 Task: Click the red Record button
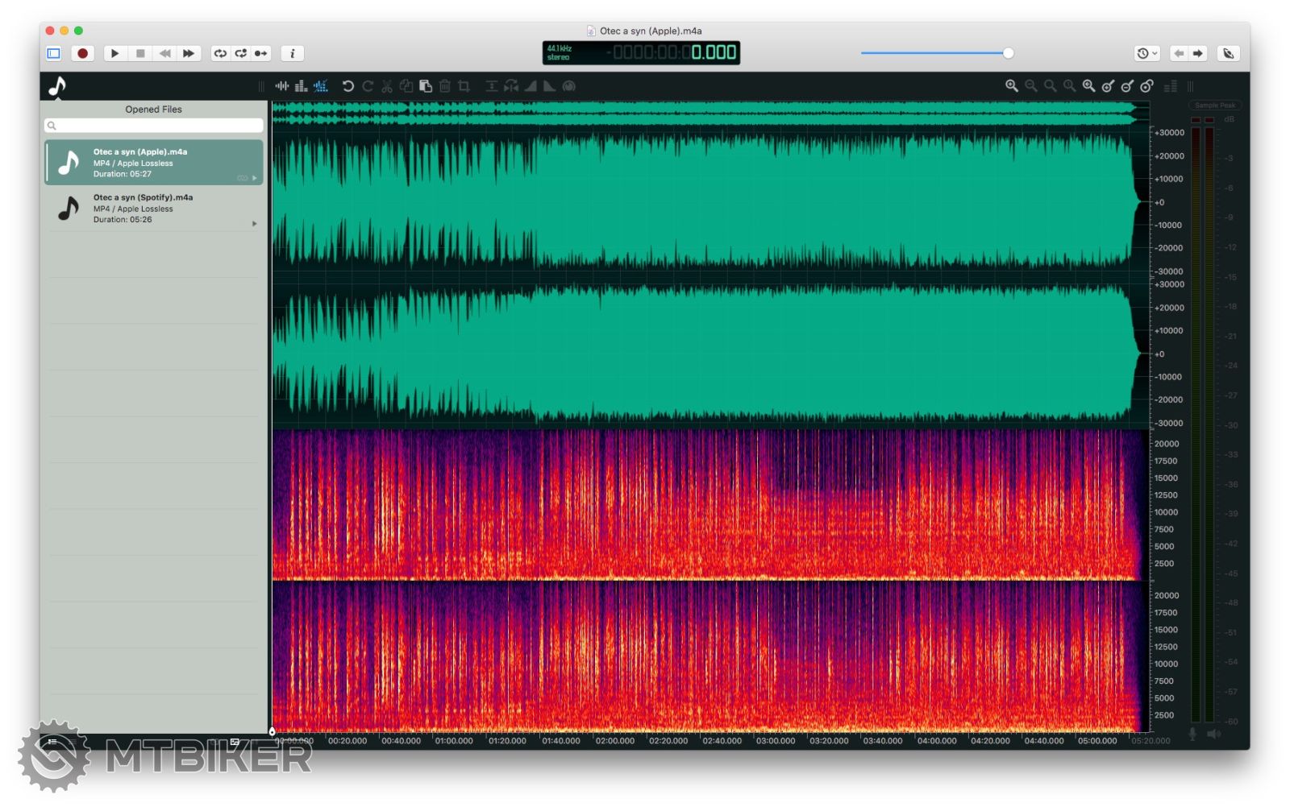82,53
